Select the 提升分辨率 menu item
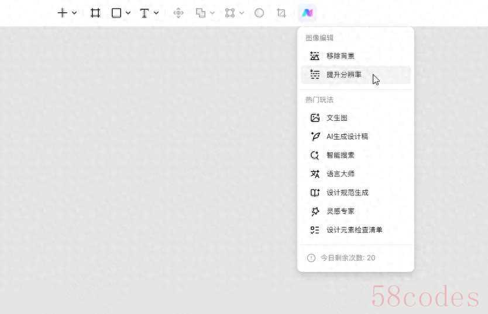488x314 pixels. pos(343,75)
